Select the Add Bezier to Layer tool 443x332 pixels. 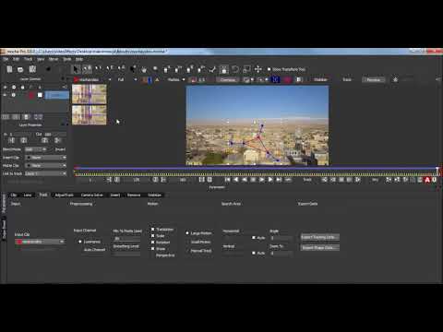tap(201, 69)
